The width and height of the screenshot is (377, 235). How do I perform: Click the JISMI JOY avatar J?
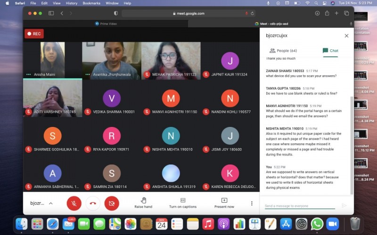pyautogui.click(x=230, y=136)
